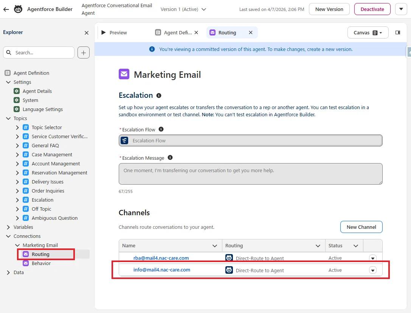Open the rba@mail4.nac-care.com link
The height and width of the screenshot is (313, 411).
click(161, 258)
